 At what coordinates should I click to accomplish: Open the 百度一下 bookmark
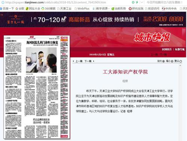coord(7,9)
